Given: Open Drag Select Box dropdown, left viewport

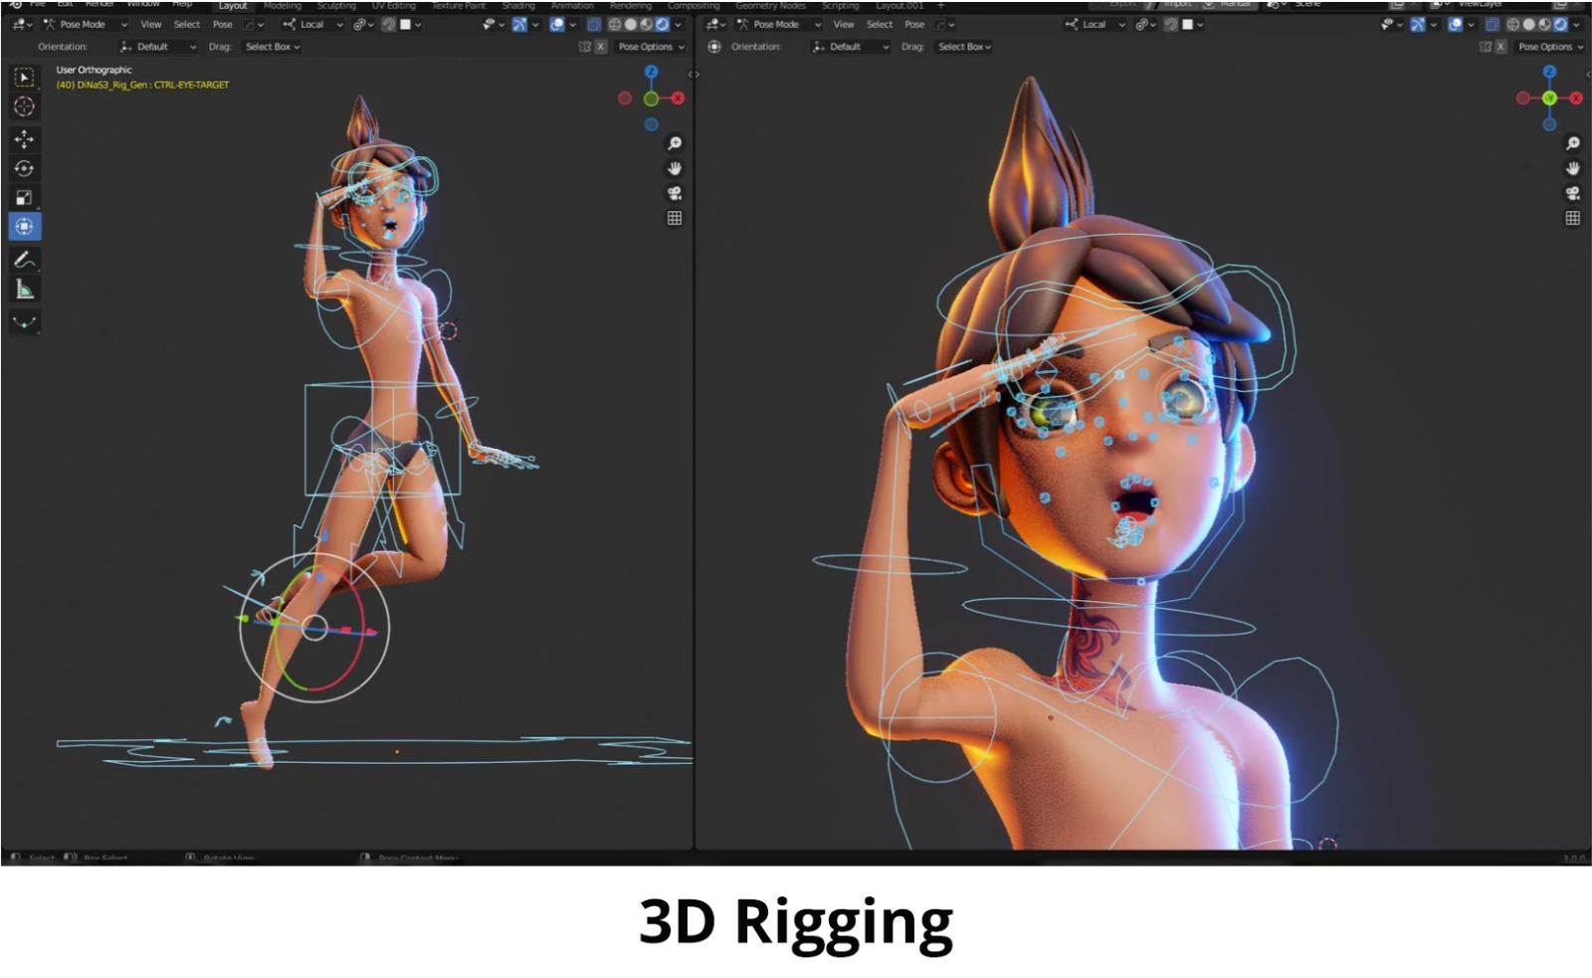Looking at the screenshot, I should [x=272, y=47].
